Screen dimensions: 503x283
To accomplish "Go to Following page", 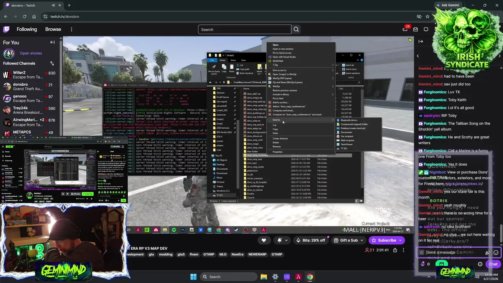I will 27,29.
